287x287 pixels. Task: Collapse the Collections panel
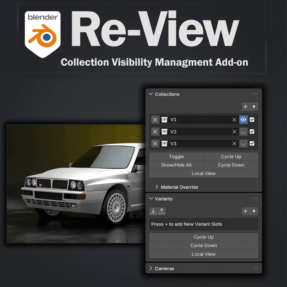pyautogui.click(x=151, y=94)
